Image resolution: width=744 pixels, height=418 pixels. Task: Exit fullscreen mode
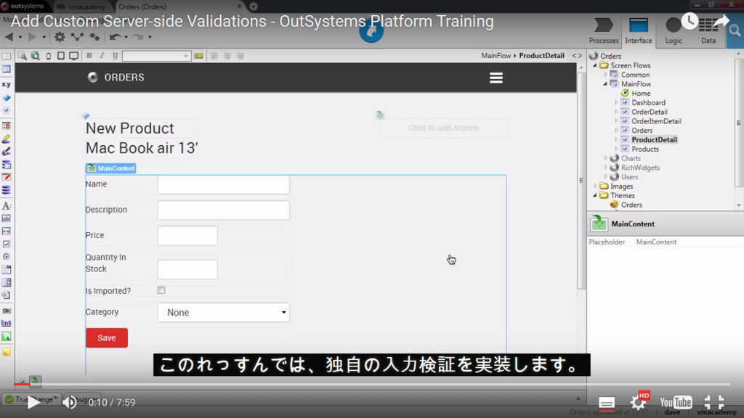(x=713, y=402)
